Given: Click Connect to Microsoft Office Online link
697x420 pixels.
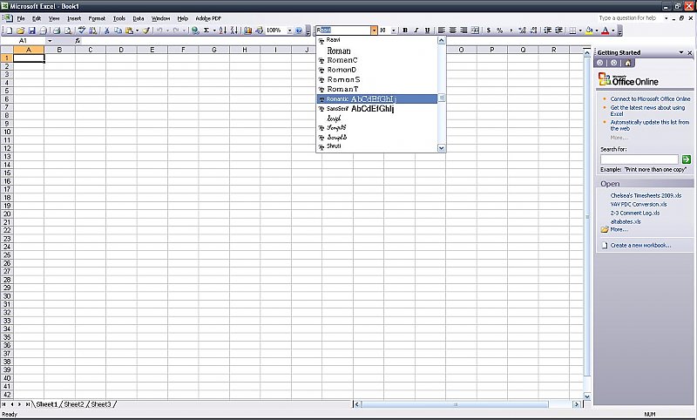Looking at the screenshot, I should coord(650,98).
